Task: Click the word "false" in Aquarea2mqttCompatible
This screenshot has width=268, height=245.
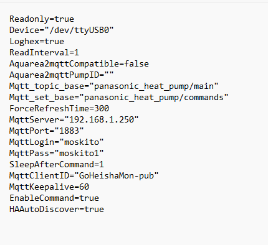Action: click(136, 63)
